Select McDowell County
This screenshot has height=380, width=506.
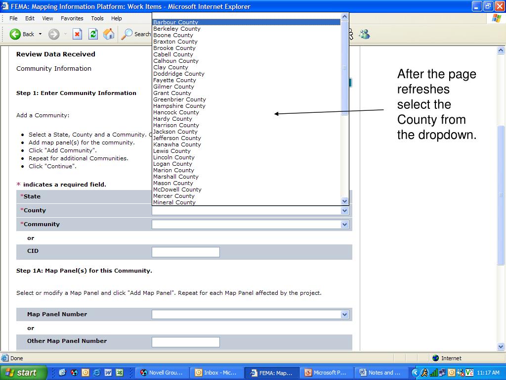pyautogui.click(x=247, y=190)
